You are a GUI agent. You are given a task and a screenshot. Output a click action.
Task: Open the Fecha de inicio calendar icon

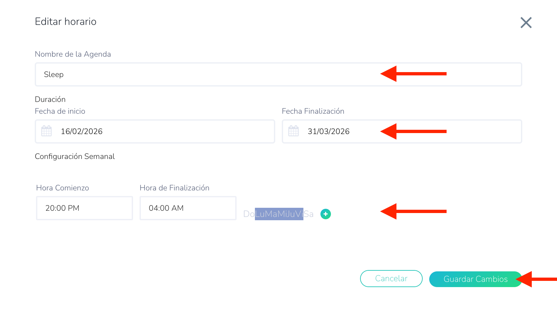pos(47,131)
